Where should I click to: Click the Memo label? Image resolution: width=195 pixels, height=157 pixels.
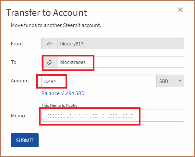18,115
